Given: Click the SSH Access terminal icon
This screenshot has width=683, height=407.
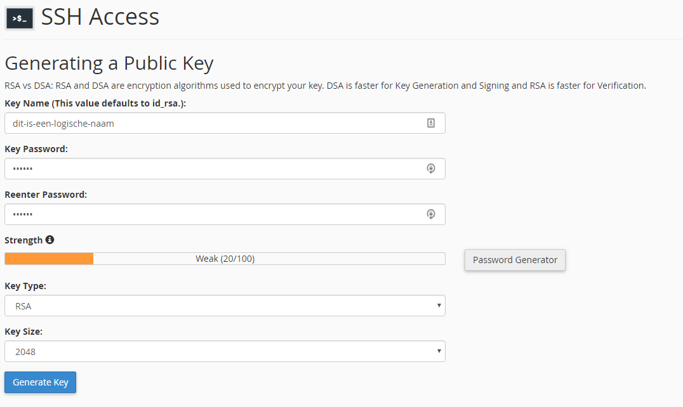Looking at the screenshot, I should 20,18.
